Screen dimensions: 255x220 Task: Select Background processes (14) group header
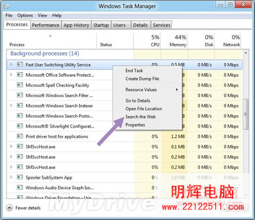click(45, 53)
